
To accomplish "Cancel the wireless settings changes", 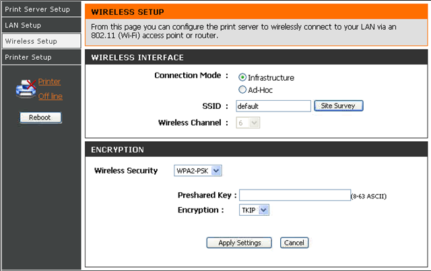I will [294, 243].
